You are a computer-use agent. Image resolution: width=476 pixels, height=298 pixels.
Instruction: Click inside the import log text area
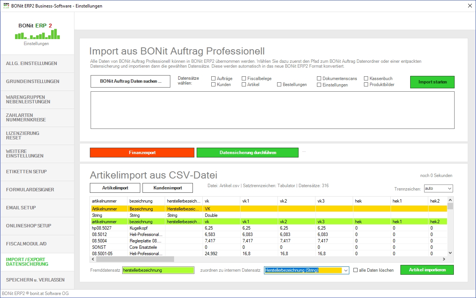[272, 110]
